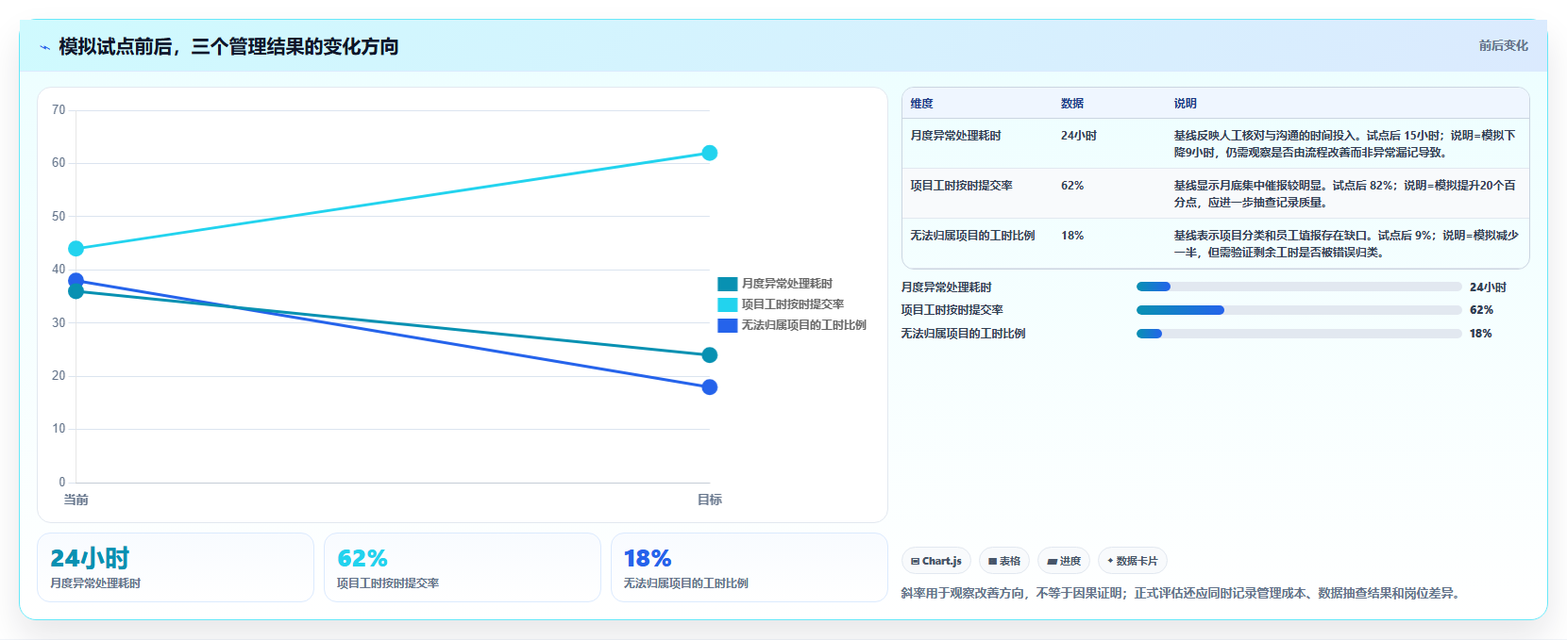
Task: Click the 进度 tag chip
Action: [x=1064, y=561]
